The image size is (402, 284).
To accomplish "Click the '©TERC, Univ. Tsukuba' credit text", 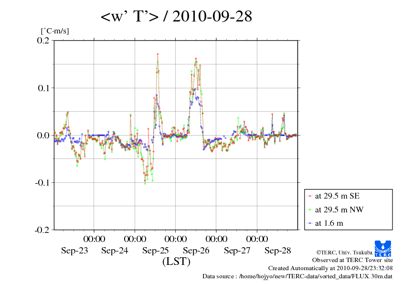I will coord(344,252).
